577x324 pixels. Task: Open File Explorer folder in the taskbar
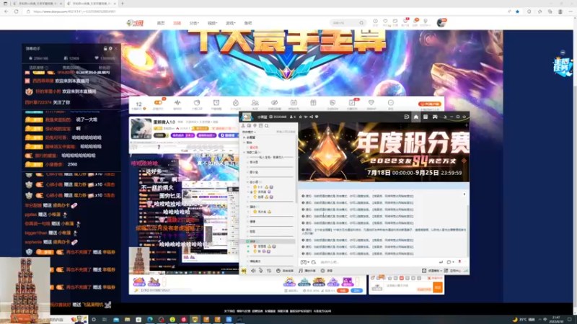[x=128, y=320]
